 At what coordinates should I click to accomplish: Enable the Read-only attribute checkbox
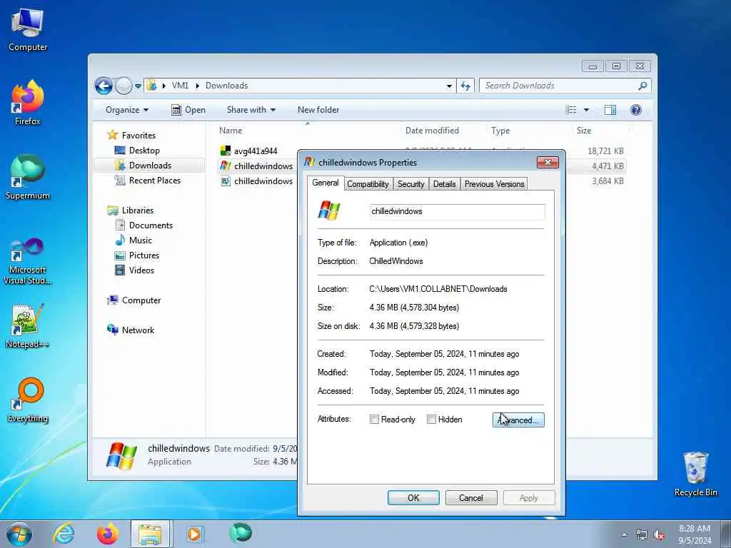(374, 420)
